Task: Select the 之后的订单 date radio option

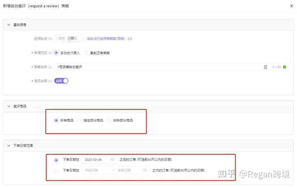Action: pyautogui.click(x=56, y=160)
